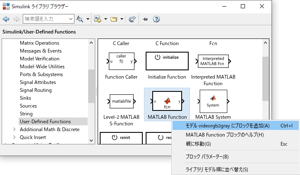Click the block panel scrollbar thumb
This screenshot has height=175, width=300.
265,79
